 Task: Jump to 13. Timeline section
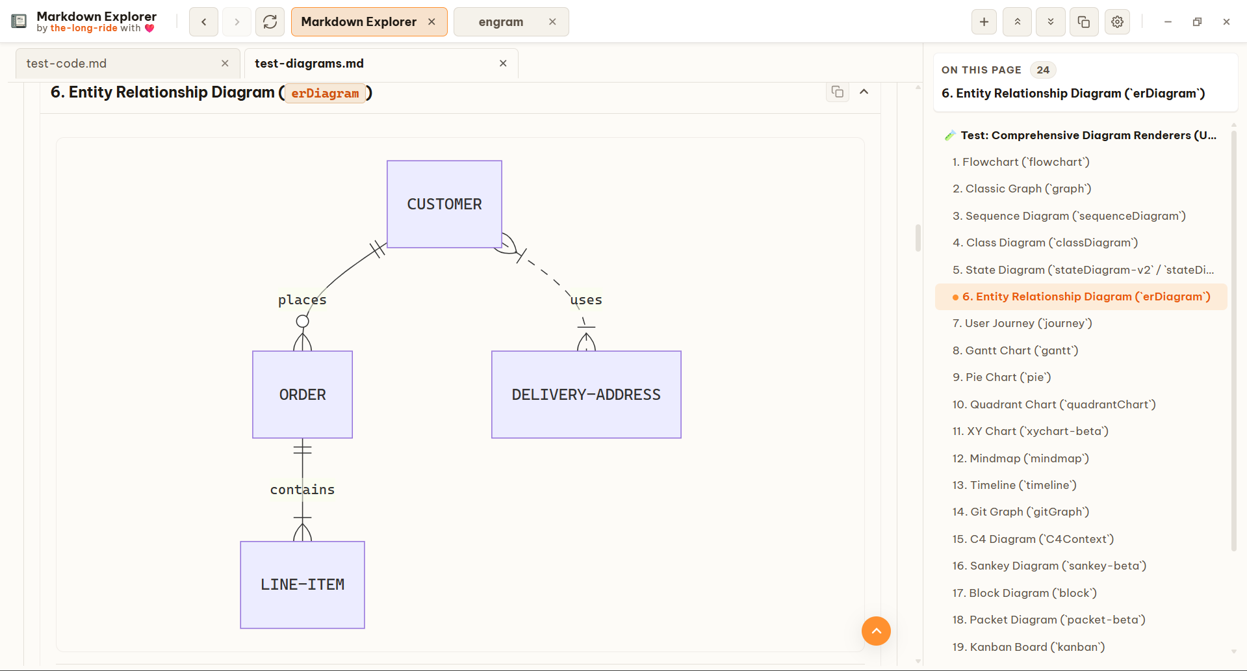point(1081,485)
